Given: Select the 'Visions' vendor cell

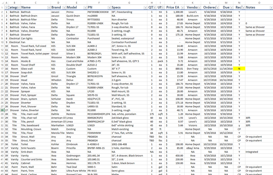Looking at the screenshot, I should coord(192,125).
